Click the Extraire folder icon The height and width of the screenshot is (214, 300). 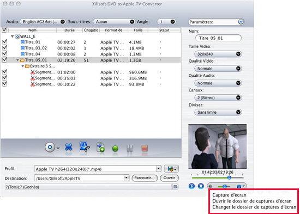[x=27, y=66]
